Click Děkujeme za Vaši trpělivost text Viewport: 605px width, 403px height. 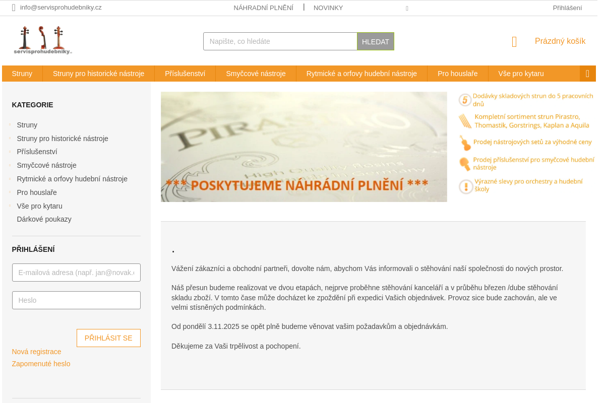pos(236,346)
